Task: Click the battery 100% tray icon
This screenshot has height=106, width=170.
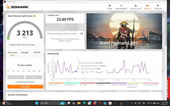Action: click(156, 103)
